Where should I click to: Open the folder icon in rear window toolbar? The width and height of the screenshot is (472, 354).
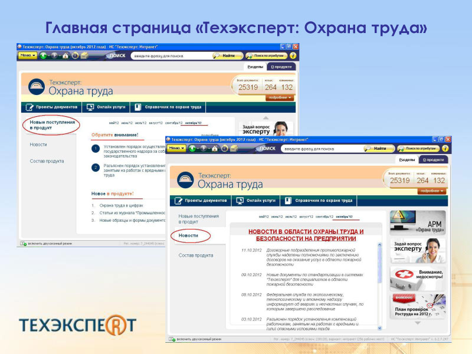(84, 55)
